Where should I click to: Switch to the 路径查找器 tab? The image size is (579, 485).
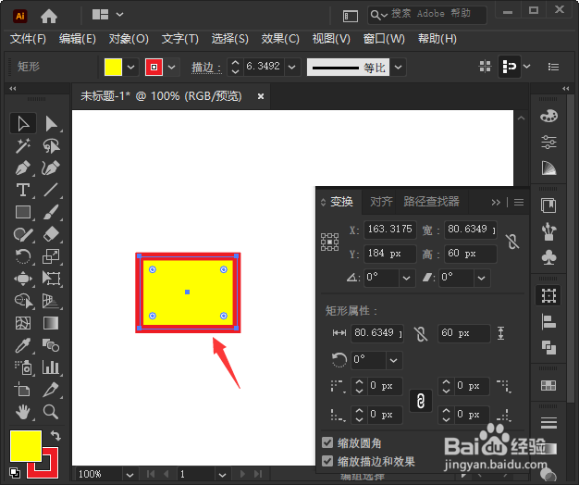431,202
